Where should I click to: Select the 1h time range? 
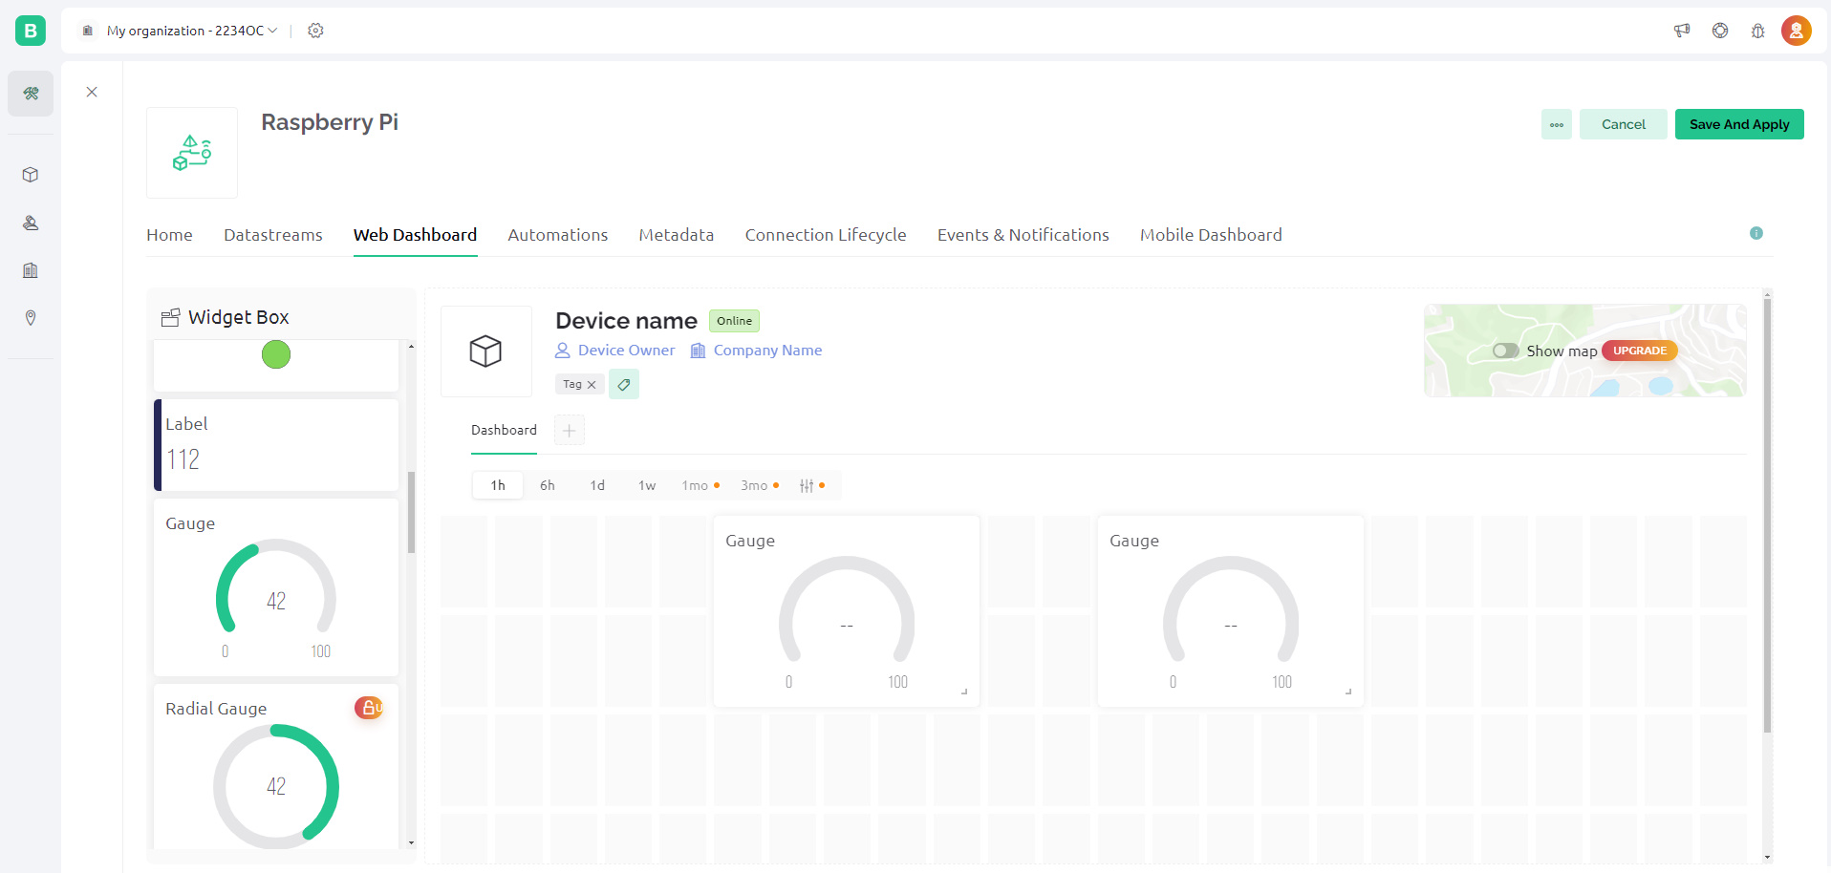click(498, 485)
